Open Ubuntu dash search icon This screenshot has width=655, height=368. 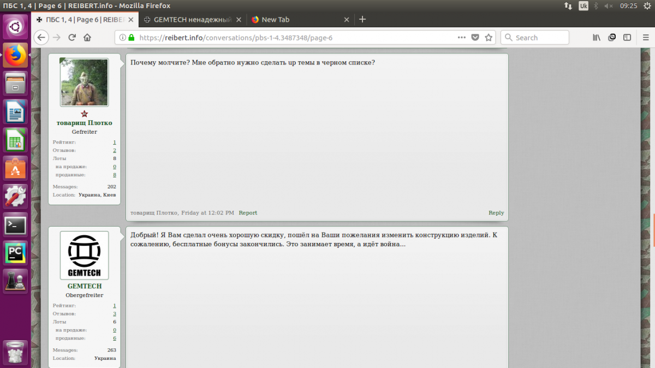(15, 26)
